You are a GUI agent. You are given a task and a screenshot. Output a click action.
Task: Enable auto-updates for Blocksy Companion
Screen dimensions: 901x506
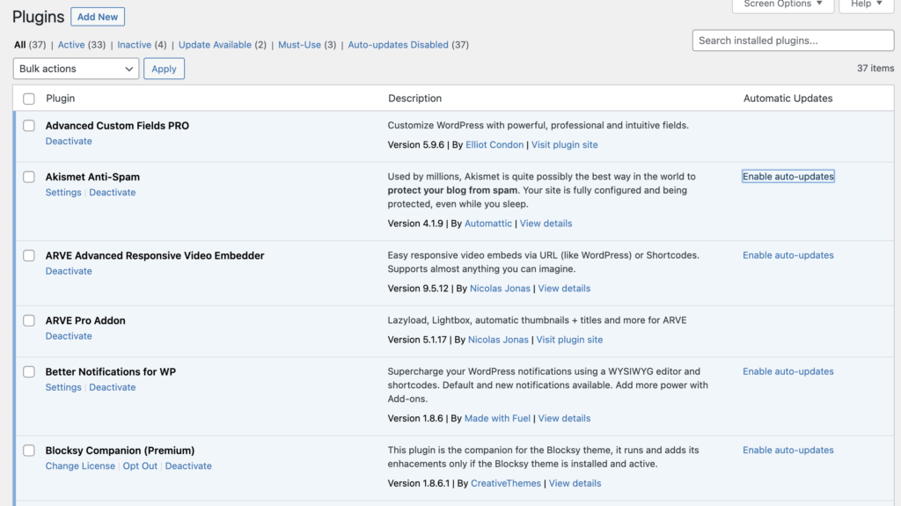pyautogui.click(x=787, y=451)
